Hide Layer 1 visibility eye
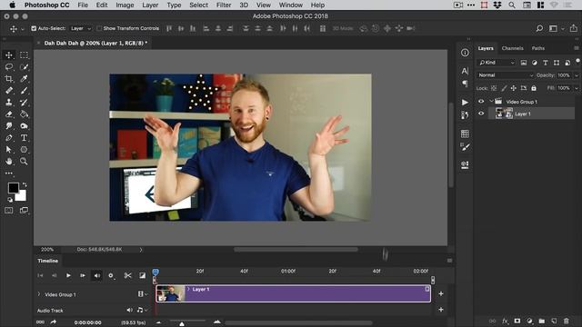Viewport: 582px width, 327px height. (481, 114)
